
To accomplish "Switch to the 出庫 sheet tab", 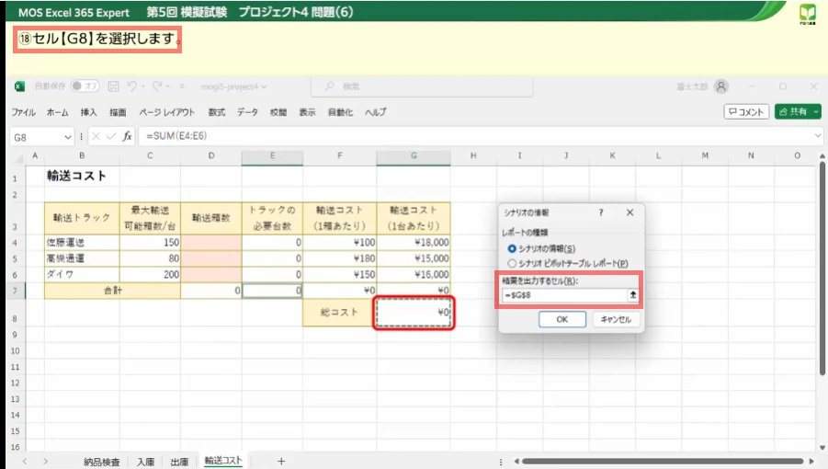I will pos(179,462).
